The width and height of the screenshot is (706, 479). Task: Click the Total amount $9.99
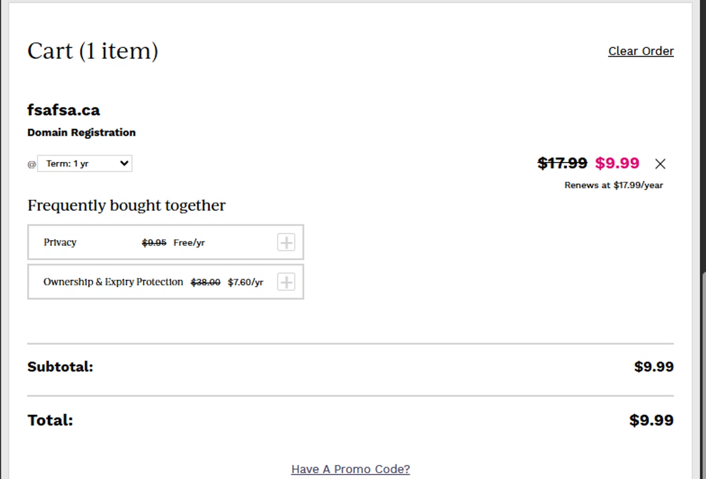(x=651, y=420)
